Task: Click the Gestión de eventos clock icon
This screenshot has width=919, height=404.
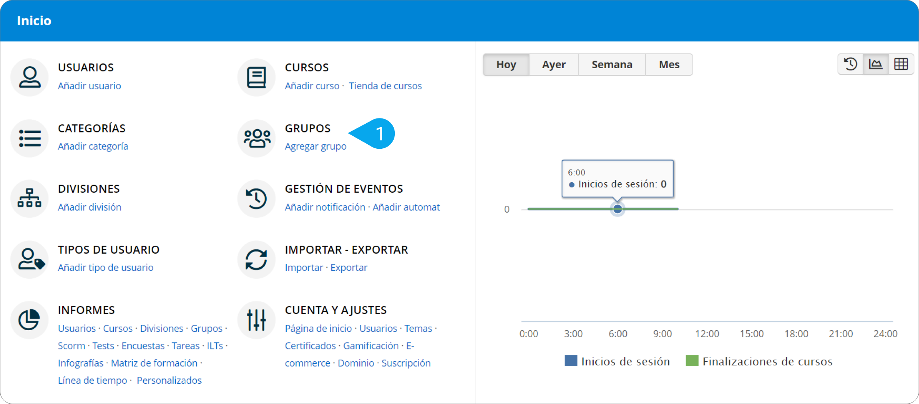Action: 256,199
